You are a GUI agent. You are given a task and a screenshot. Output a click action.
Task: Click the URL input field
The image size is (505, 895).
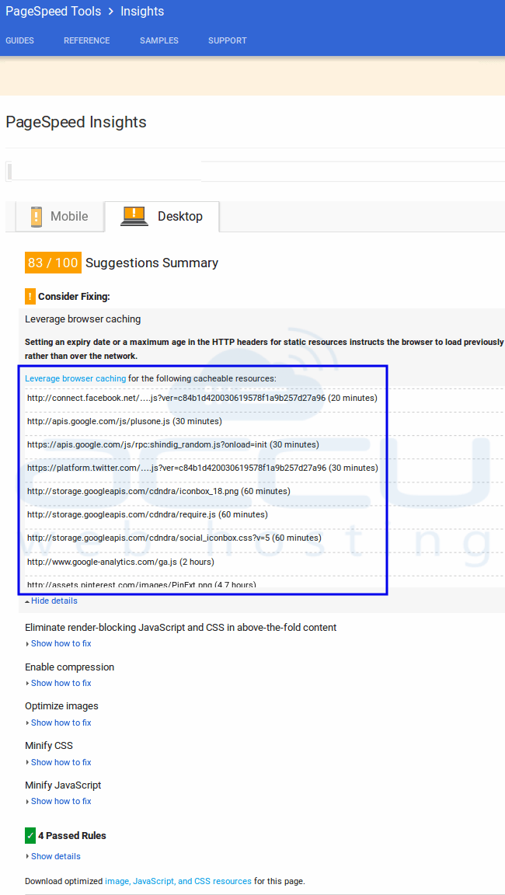255,171
